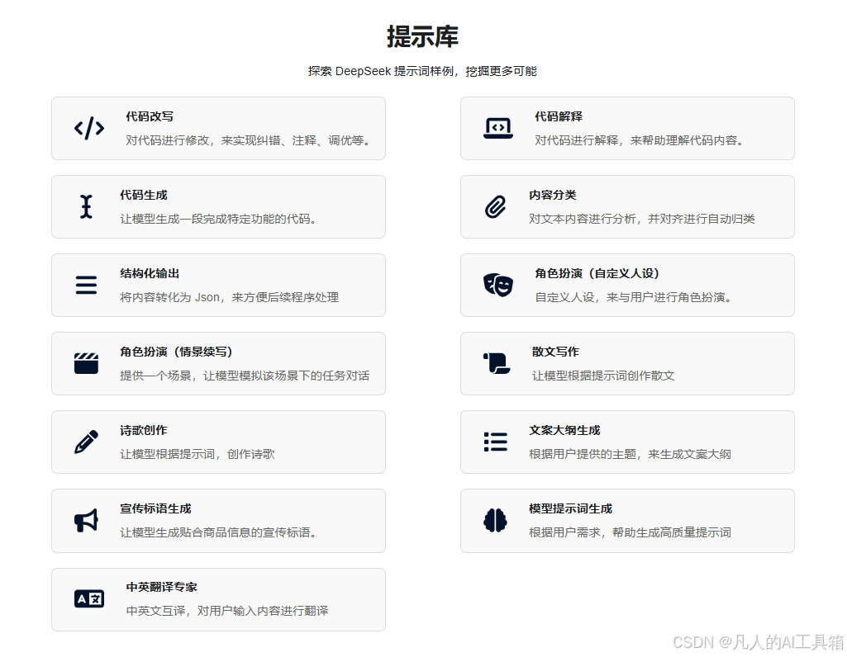Click description 让模型根据提示词，创作诗歌
Viewport: 847px width, 657px height.
click(197, 454)
